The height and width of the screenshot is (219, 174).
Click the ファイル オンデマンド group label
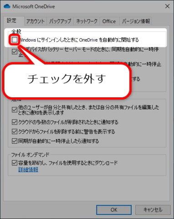click(x=31, y=155)
